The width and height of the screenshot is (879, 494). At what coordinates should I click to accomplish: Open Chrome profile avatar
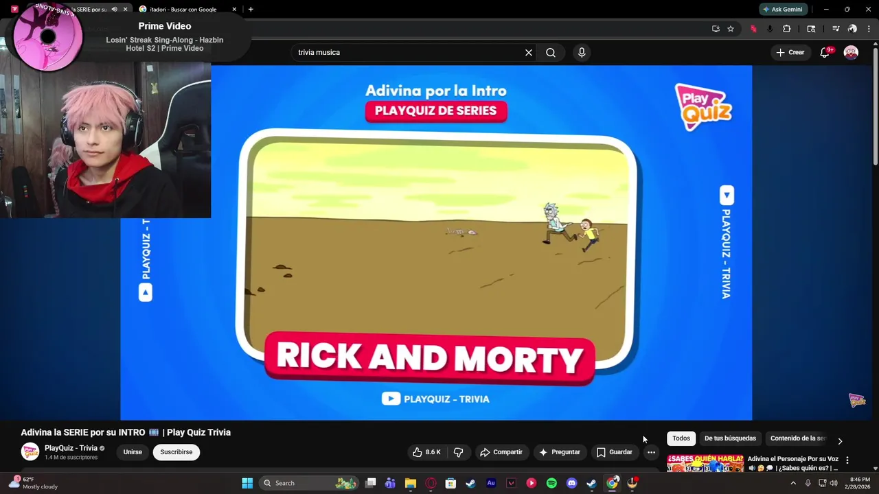click(852, 29)
